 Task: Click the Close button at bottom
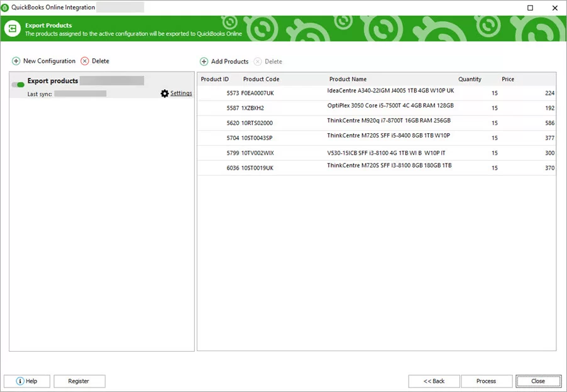pyautogui.click(x=539, y=381)
